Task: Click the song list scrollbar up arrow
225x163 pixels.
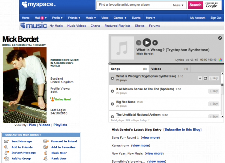Action: pyautogui.click(x=222, y=74)
